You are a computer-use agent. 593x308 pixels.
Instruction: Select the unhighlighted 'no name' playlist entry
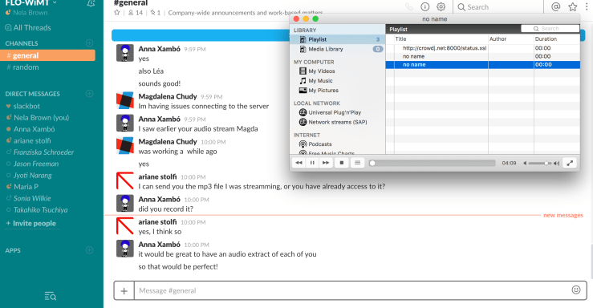pyautogui.click(x=482, y=56)
